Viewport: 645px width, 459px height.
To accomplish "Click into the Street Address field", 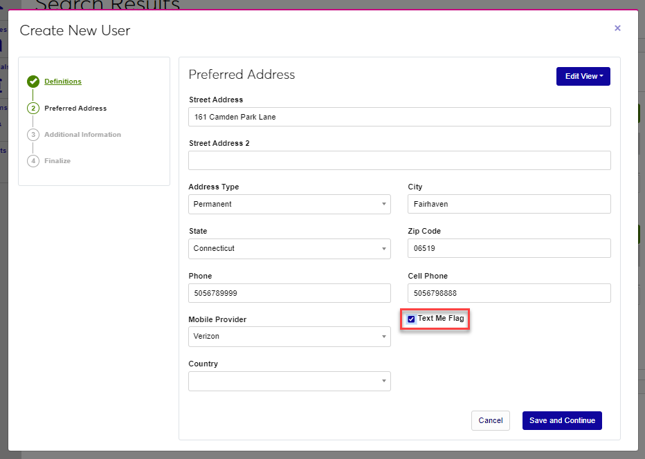I will (x=399, y=117).
